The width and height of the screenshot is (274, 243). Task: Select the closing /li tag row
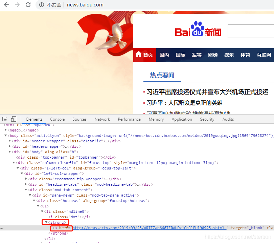(50, 239)
